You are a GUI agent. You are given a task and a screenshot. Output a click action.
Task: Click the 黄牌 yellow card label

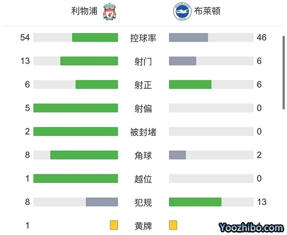pyautogui.click(x=143, y=225)
